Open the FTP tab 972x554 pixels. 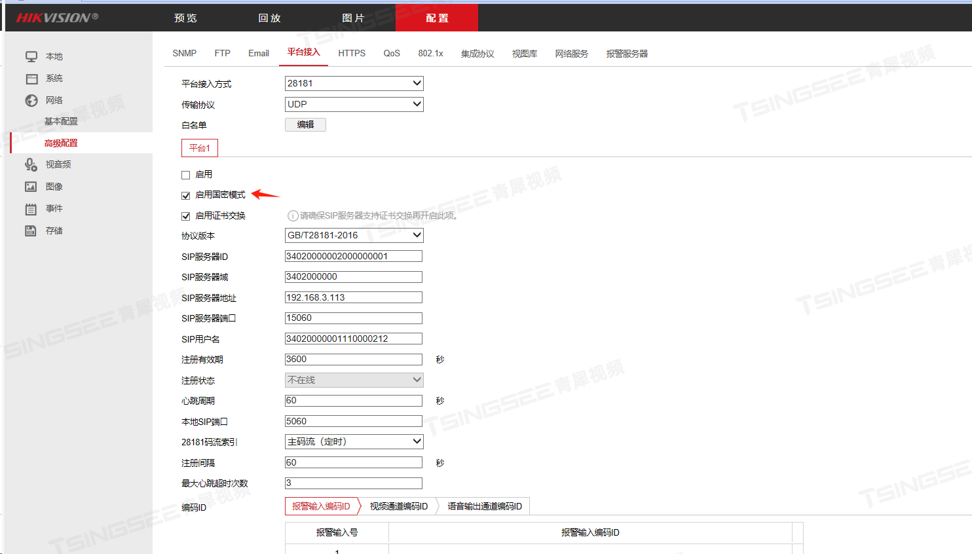(x=223, y=53)
